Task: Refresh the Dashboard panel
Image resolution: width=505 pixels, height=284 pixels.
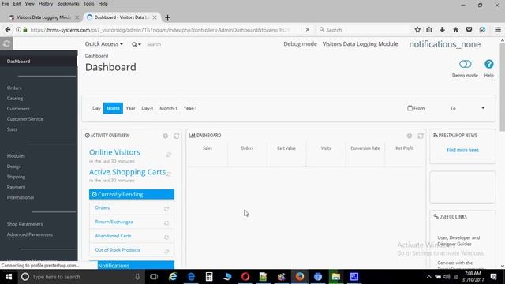Action: (x=421, y=136)
